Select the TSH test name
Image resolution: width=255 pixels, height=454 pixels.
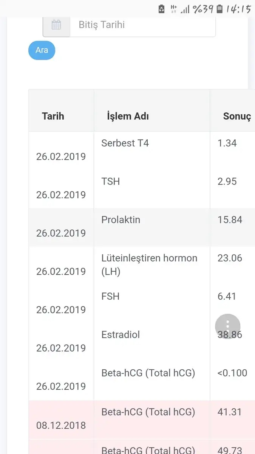(x=111, y=182)
